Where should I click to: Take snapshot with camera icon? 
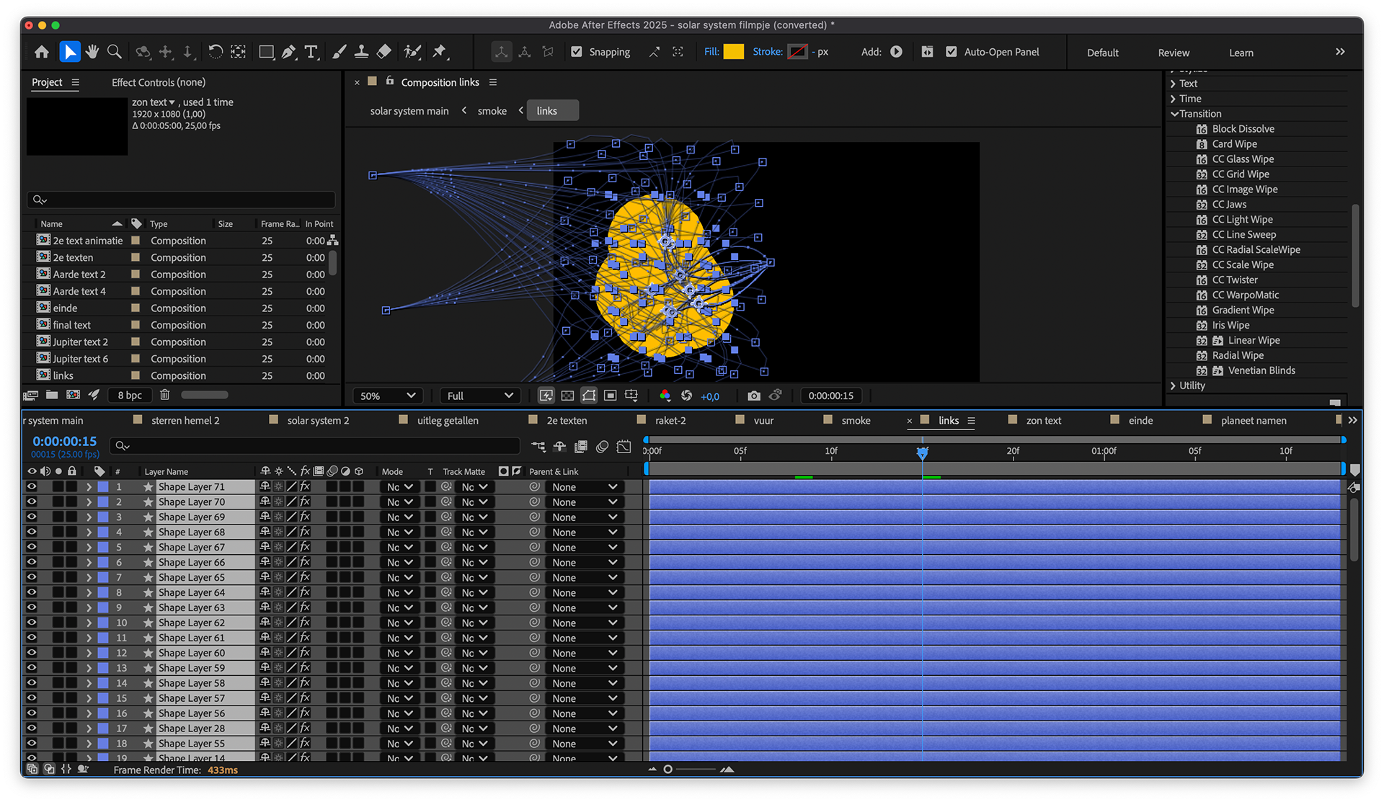(x=753, y=396)
